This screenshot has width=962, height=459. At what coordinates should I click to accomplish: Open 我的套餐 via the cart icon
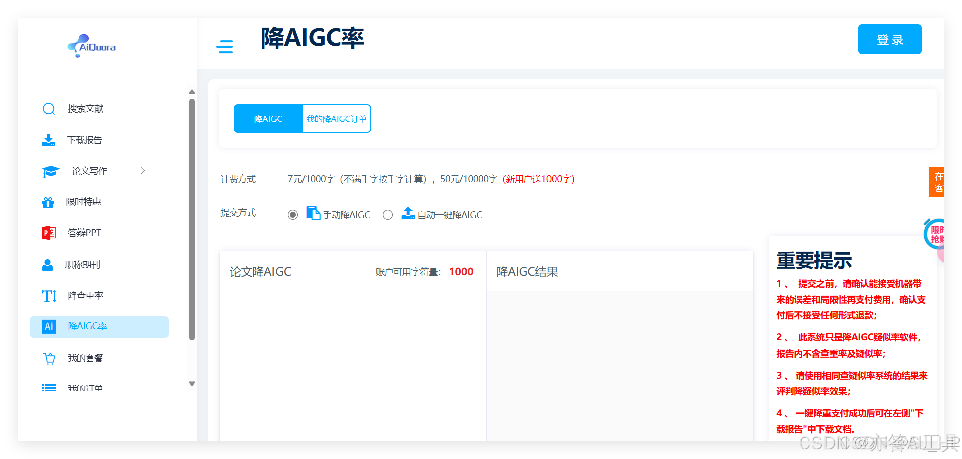click(x=49, y=358)
